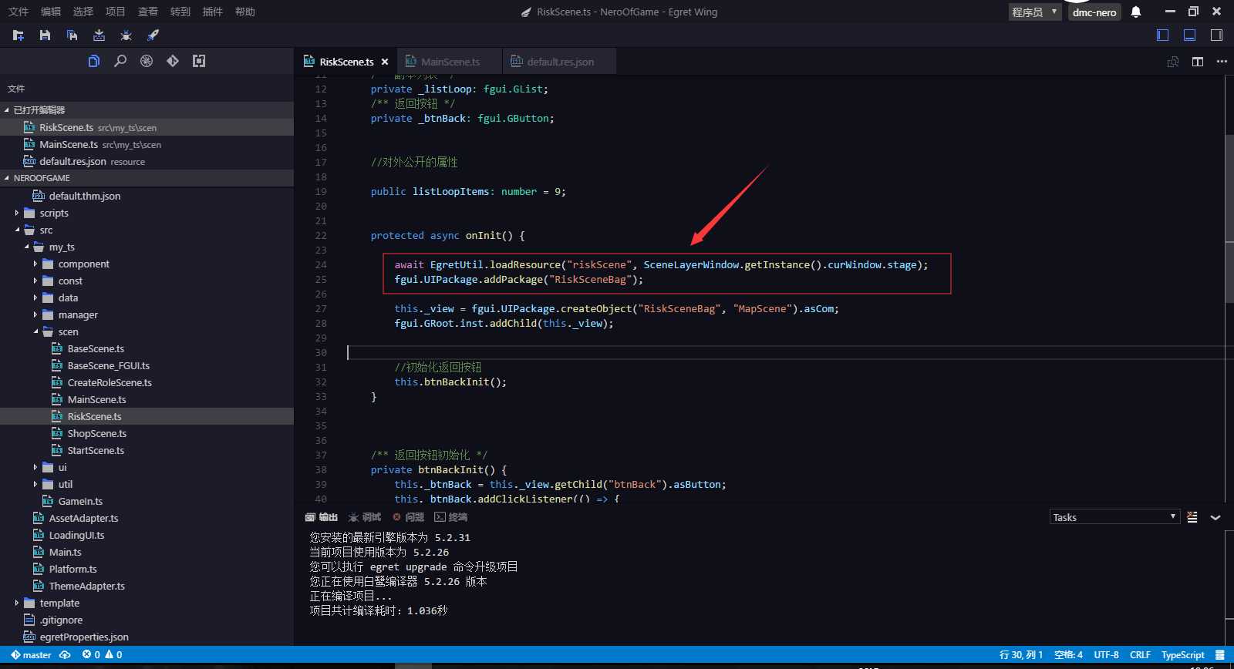Open the debug sidebar view icon
The width and height of the screenshot is (1234, 669).
coord(147,61)
